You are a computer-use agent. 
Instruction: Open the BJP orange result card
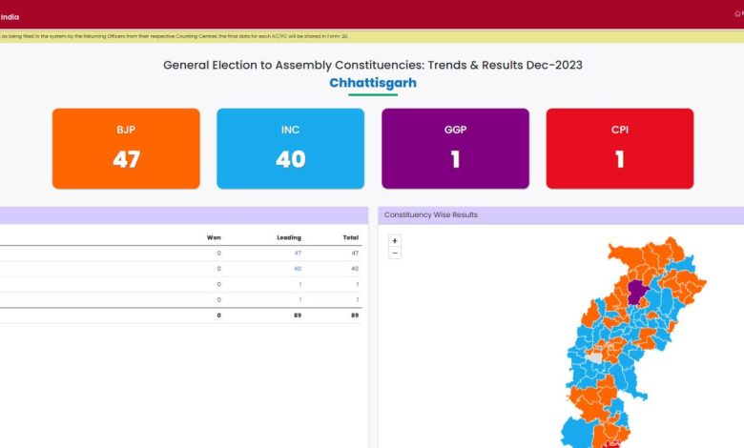(x=126, y=148)
